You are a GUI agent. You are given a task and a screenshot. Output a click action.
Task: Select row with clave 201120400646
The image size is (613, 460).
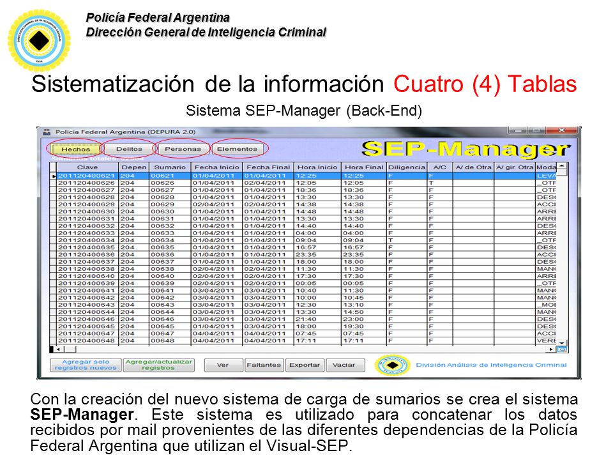click(303, 319)
